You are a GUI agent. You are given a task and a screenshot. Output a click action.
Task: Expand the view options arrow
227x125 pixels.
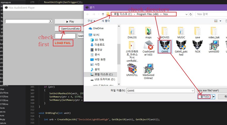click(220, 21)
